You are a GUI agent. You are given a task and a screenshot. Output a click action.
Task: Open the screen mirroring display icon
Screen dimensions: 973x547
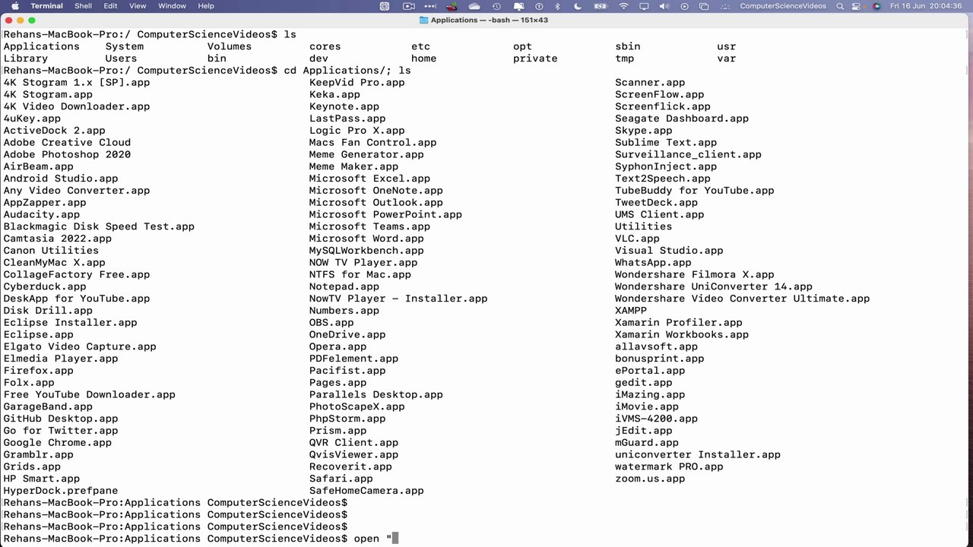(644, 6)
